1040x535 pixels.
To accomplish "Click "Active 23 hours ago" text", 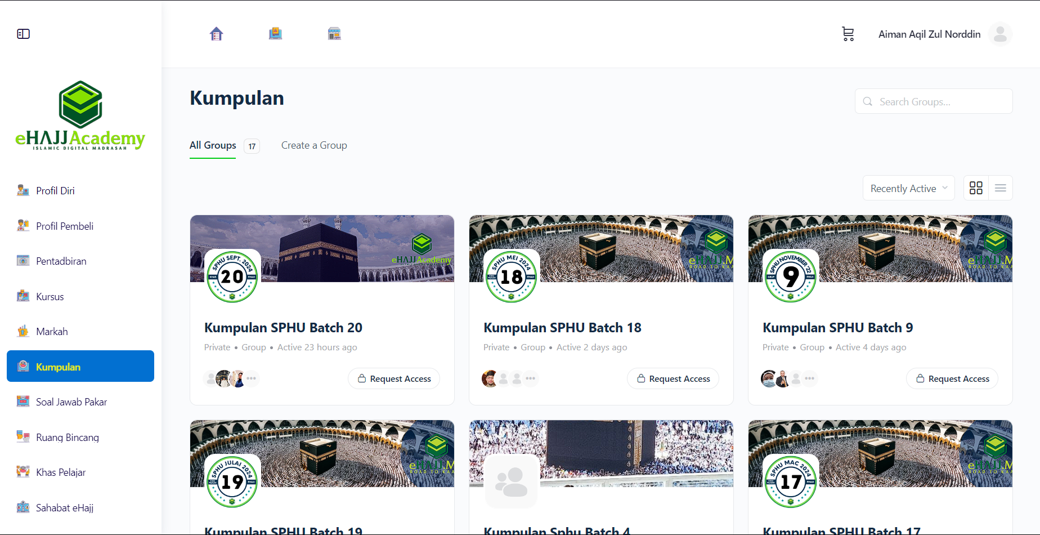I will pos(317,347).
